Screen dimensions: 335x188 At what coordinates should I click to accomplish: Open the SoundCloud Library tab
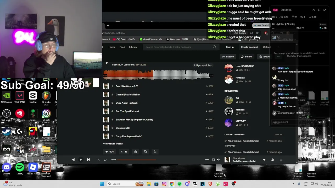(133, 47)
